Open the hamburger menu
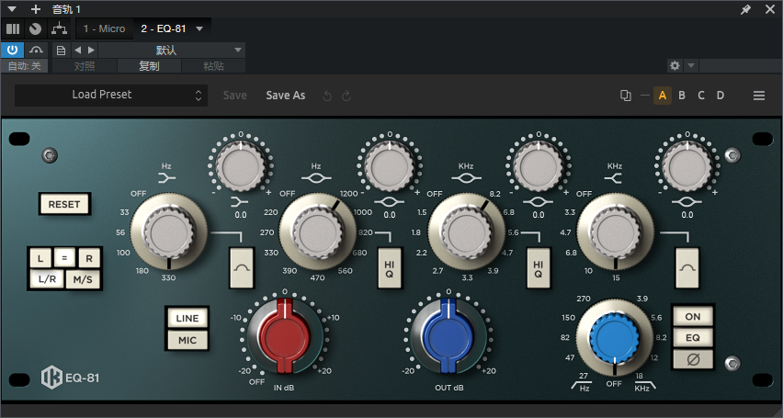 coord(759,96)
